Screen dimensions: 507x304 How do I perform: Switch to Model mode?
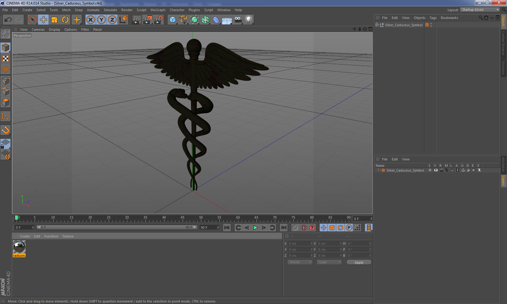point(5,48)
